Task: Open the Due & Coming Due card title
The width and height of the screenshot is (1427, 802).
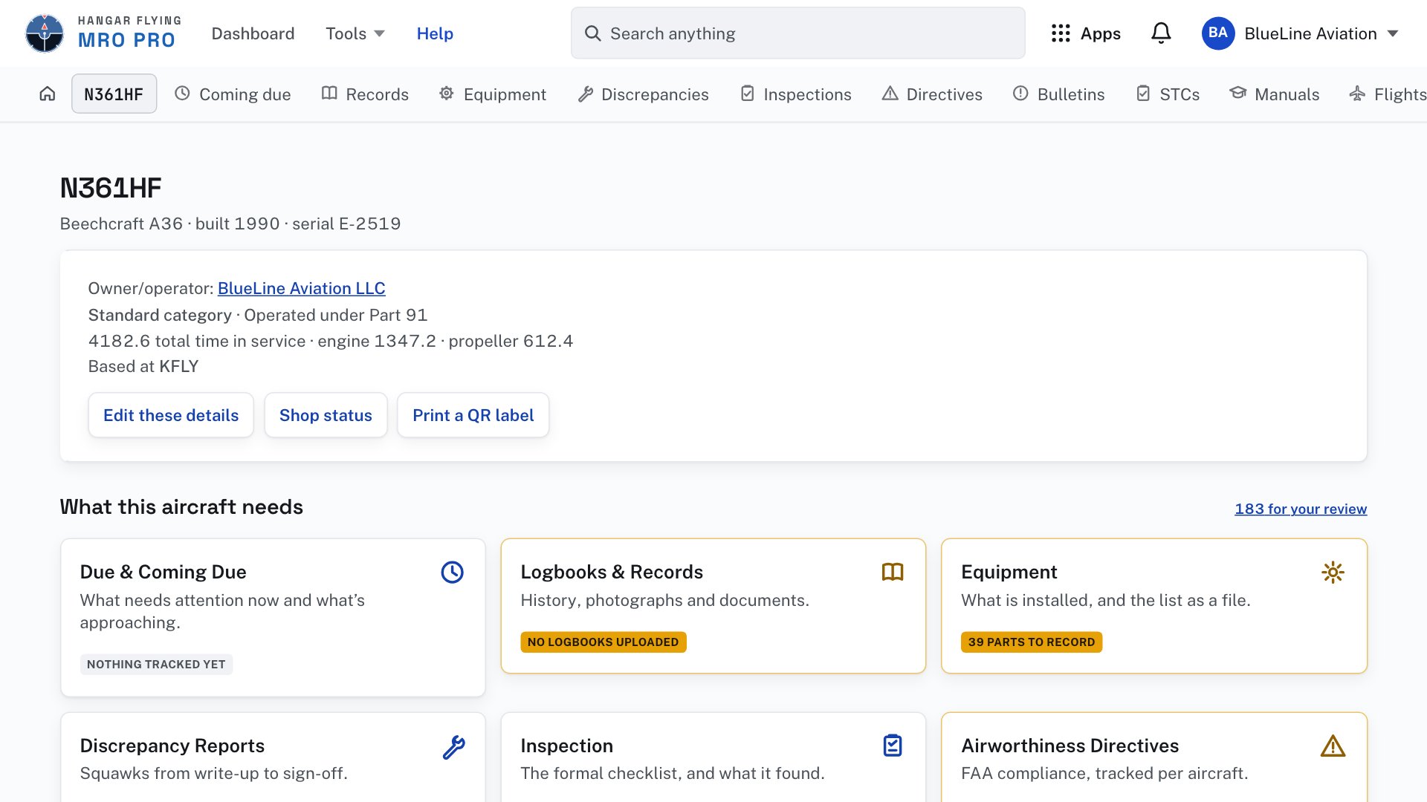Action: click(164, 572)
